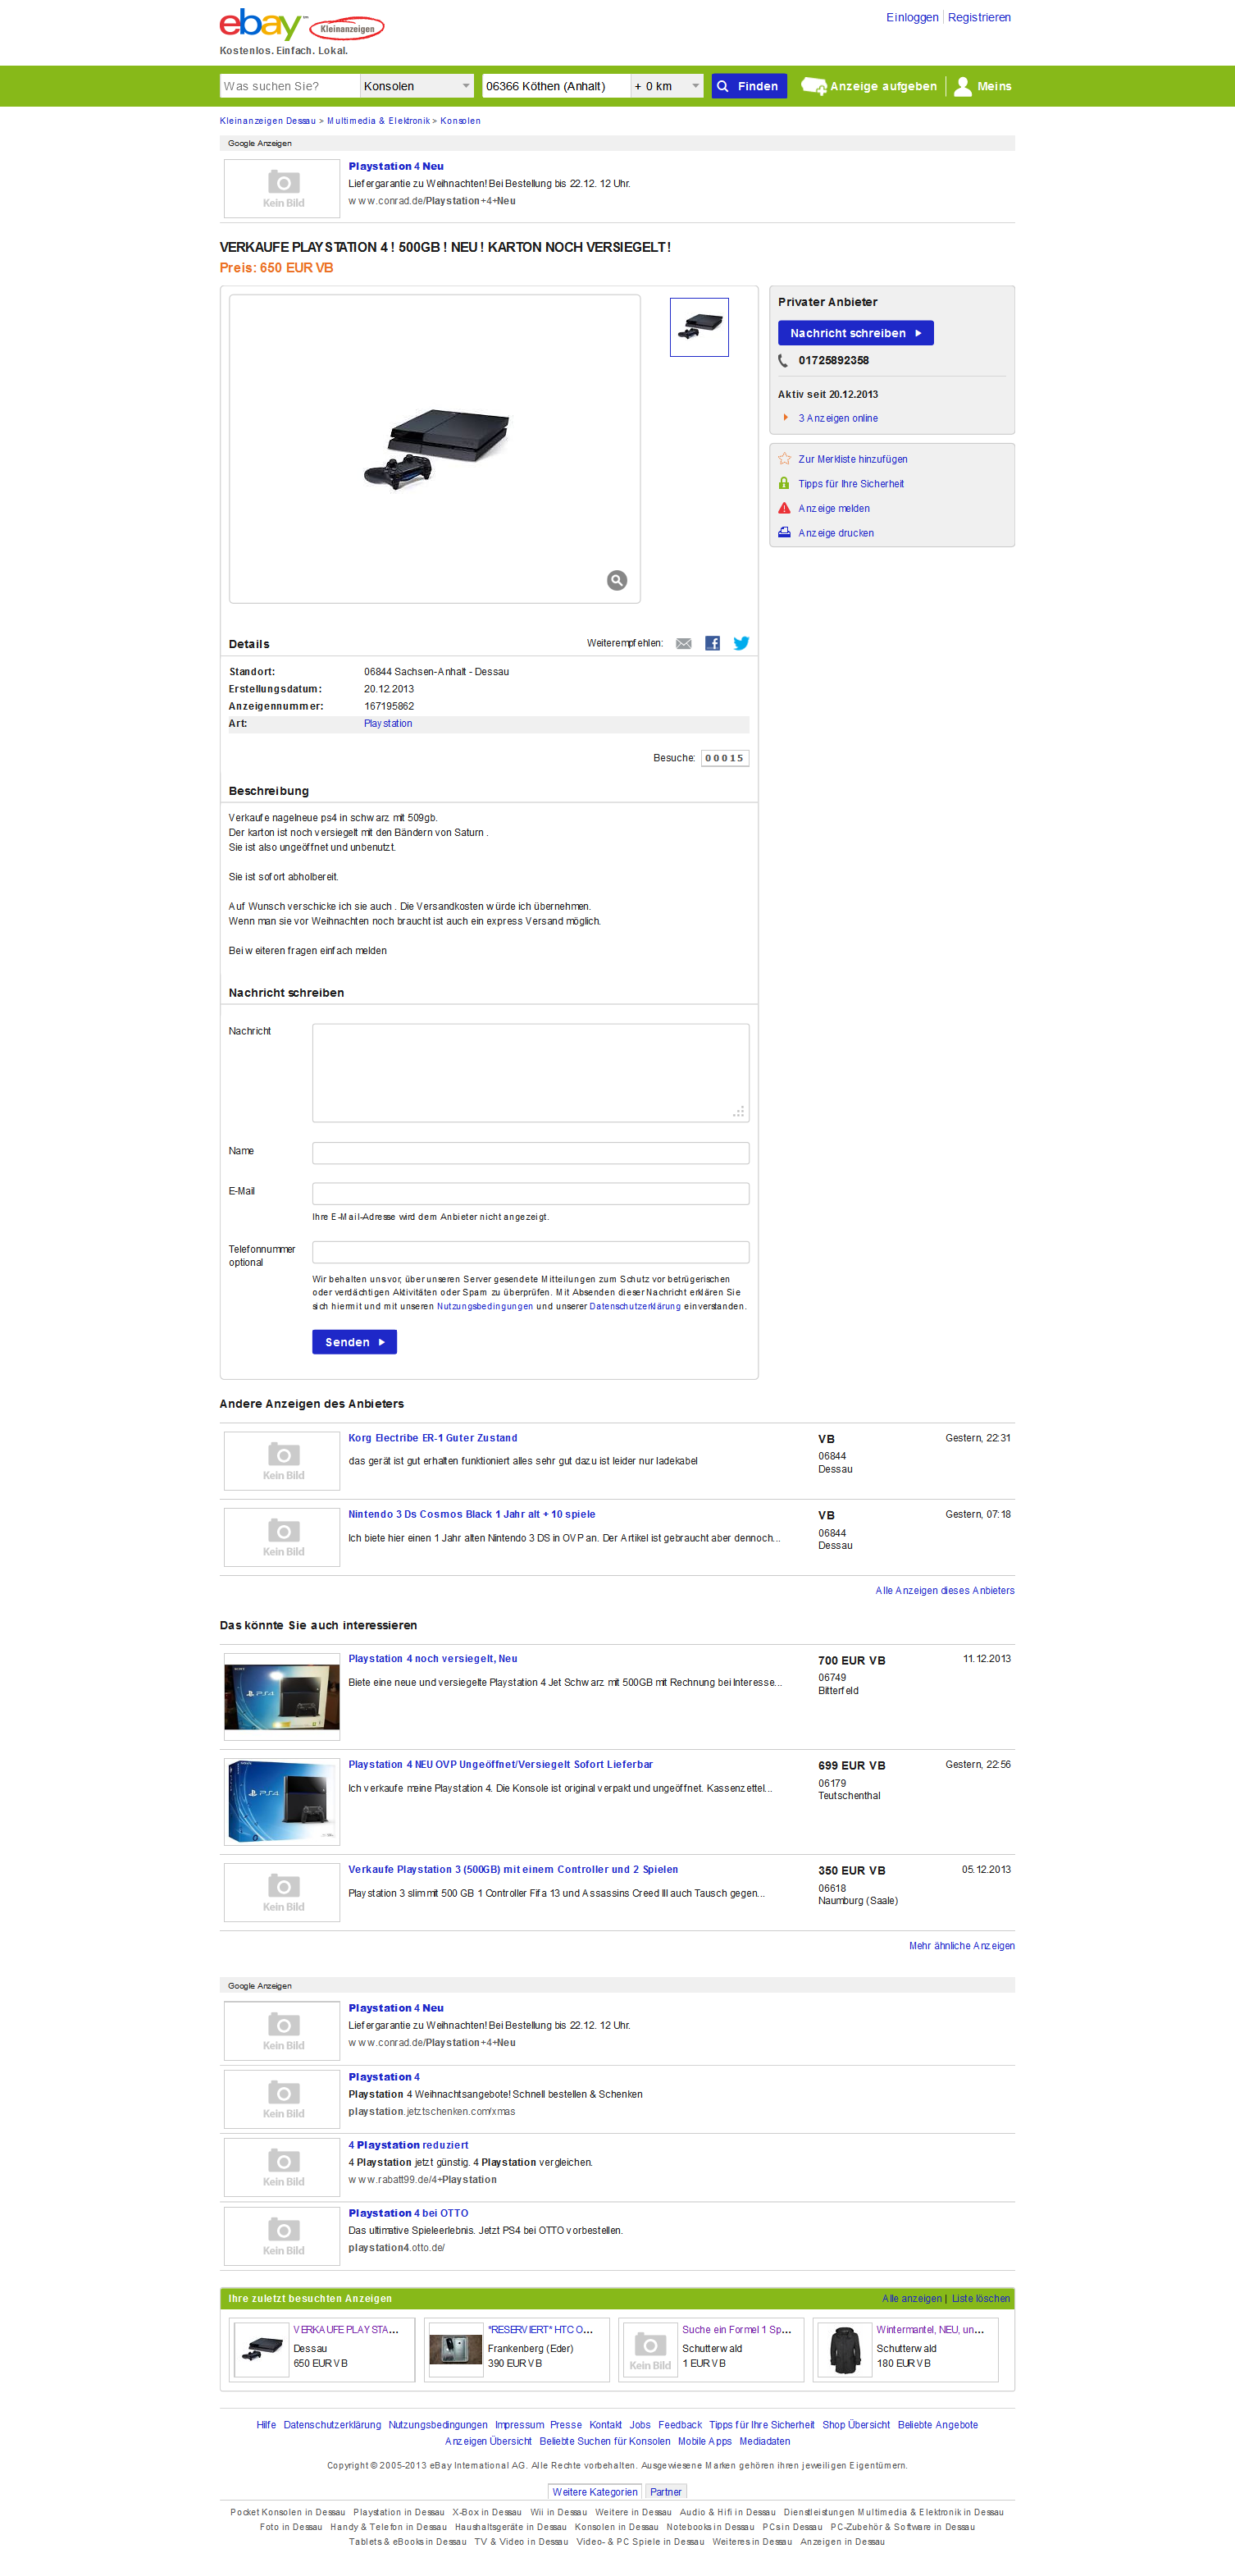Expand the '3 Anzeigen online' link
1235x2576 pixels.
[x=837, y=418]
